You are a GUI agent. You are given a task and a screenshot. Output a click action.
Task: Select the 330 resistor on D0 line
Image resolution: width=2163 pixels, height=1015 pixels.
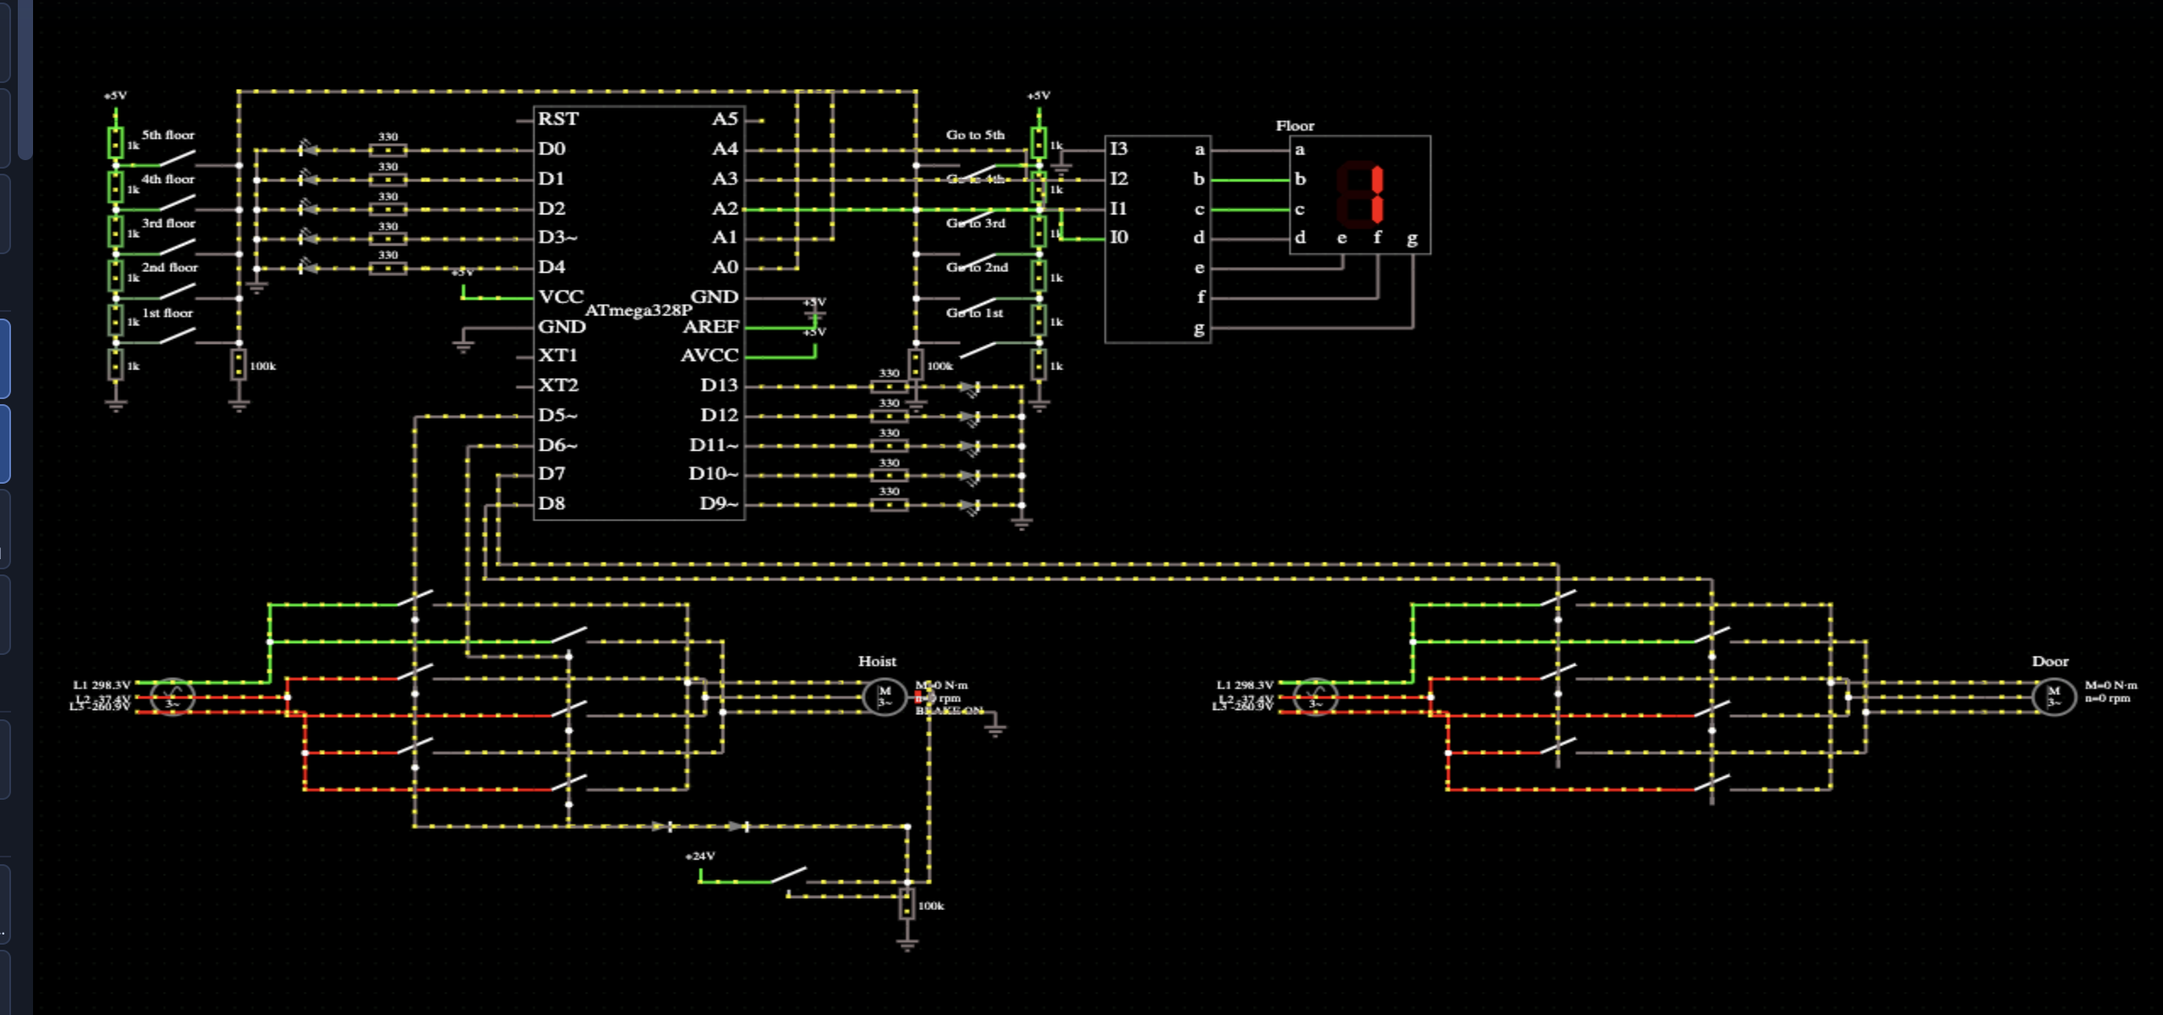pos(388,150)
